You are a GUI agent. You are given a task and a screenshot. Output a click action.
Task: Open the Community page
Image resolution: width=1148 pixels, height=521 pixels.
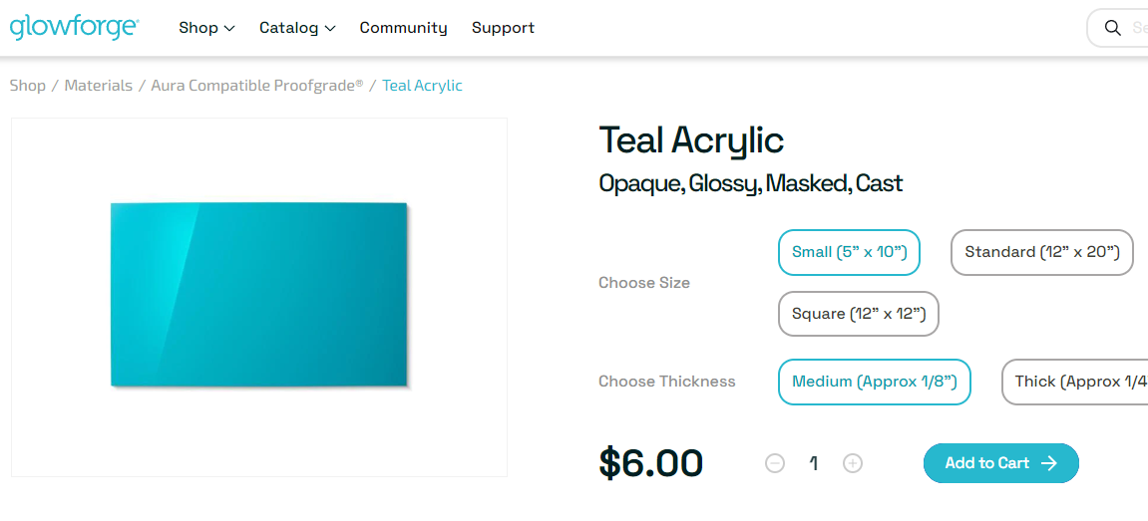pyautogui.click(x=403, y=28)
